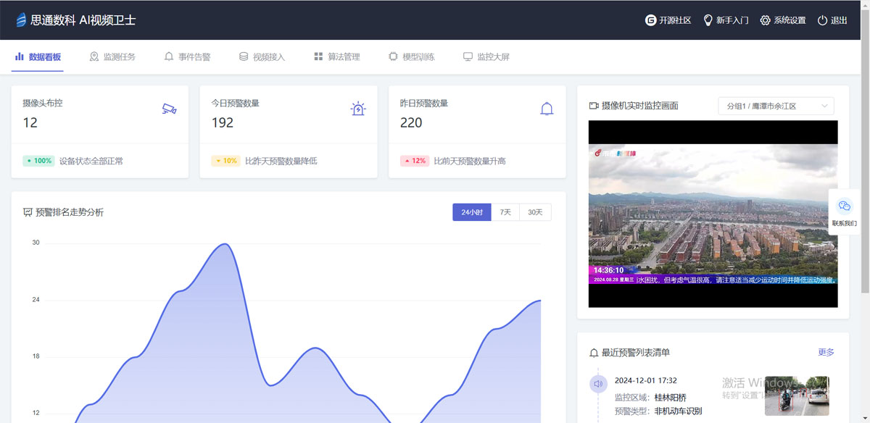
Task: Switch the trend chart to 30天
Action: click(x=535, y=212)
